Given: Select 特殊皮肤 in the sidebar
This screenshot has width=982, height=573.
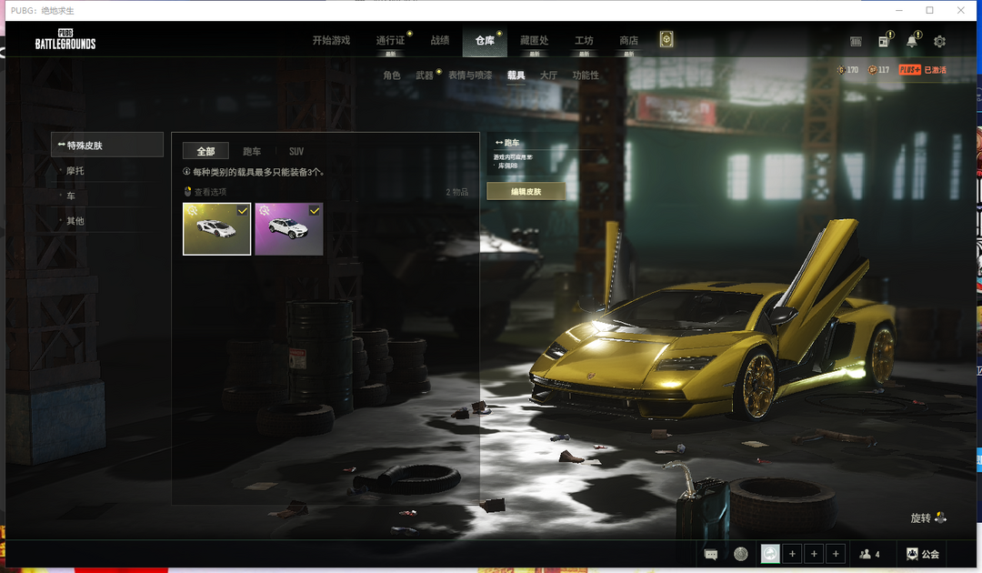Looking at the screenshot, I should tap(107, 145).
